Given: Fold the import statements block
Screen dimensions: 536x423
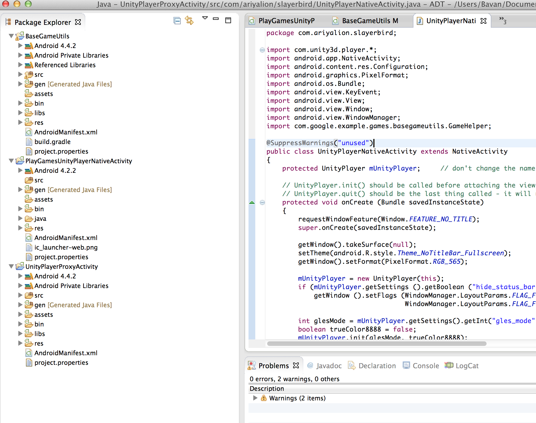Looking at the screenshot, I should click(x=262, y=50).
